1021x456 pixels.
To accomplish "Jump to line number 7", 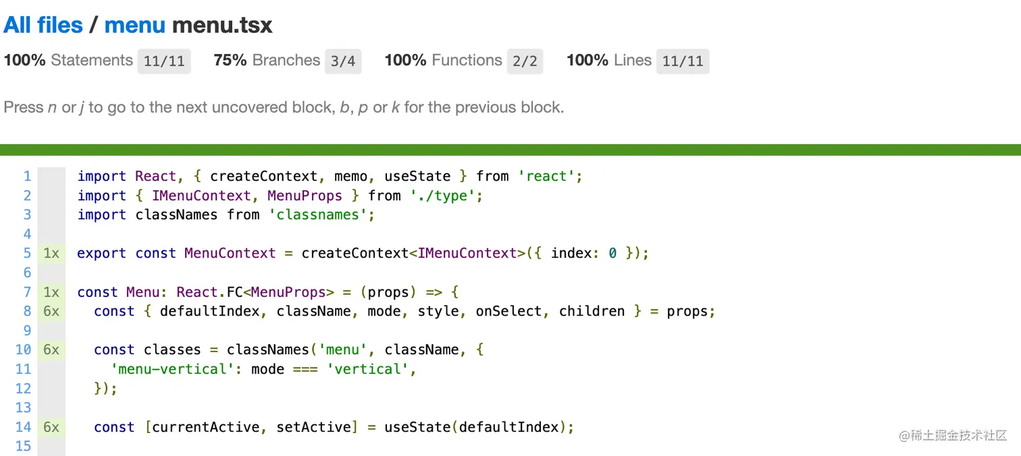I will (27, 292).
